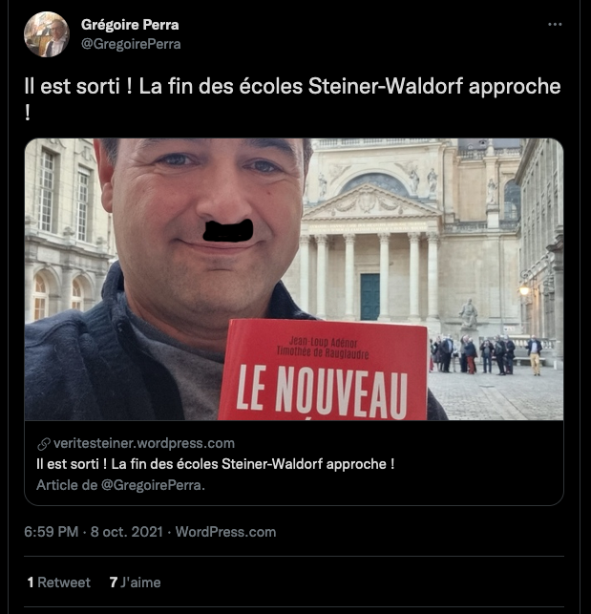Click the tweet text about Steiner-Waldorf schools
Screen dimensions: 591x614
[x=292, y=98]
